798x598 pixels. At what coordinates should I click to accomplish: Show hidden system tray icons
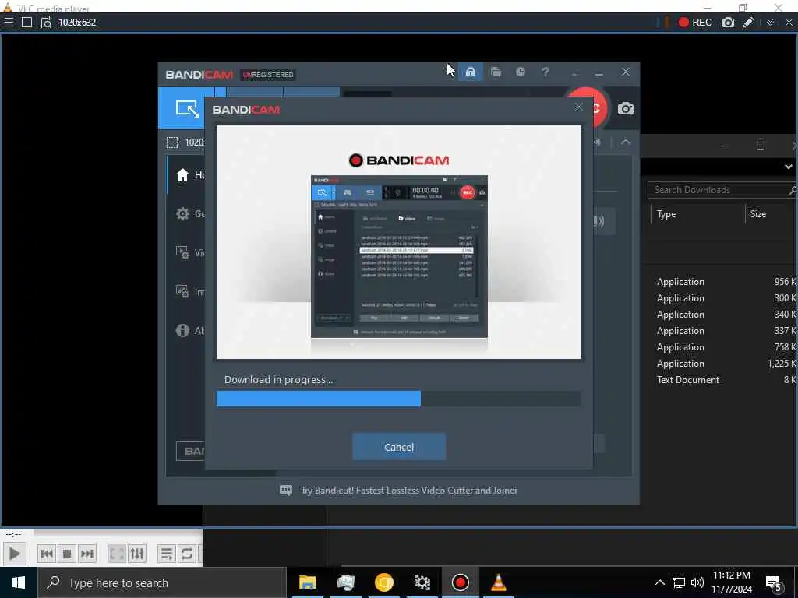point(659,582)
